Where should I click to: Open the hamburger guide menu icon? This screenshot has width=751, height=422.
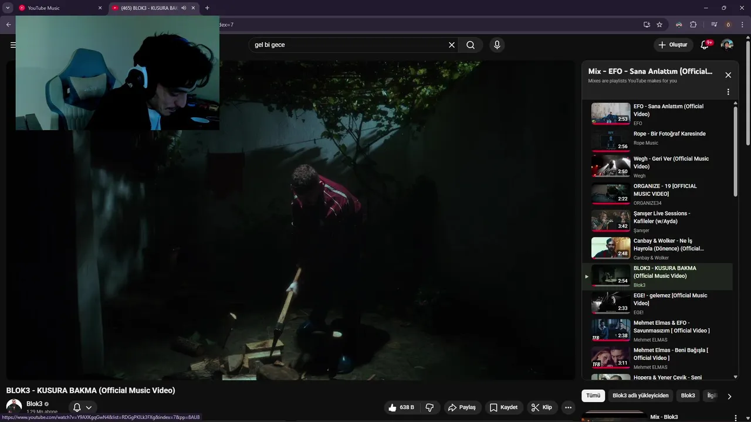(x=13, y=45)
